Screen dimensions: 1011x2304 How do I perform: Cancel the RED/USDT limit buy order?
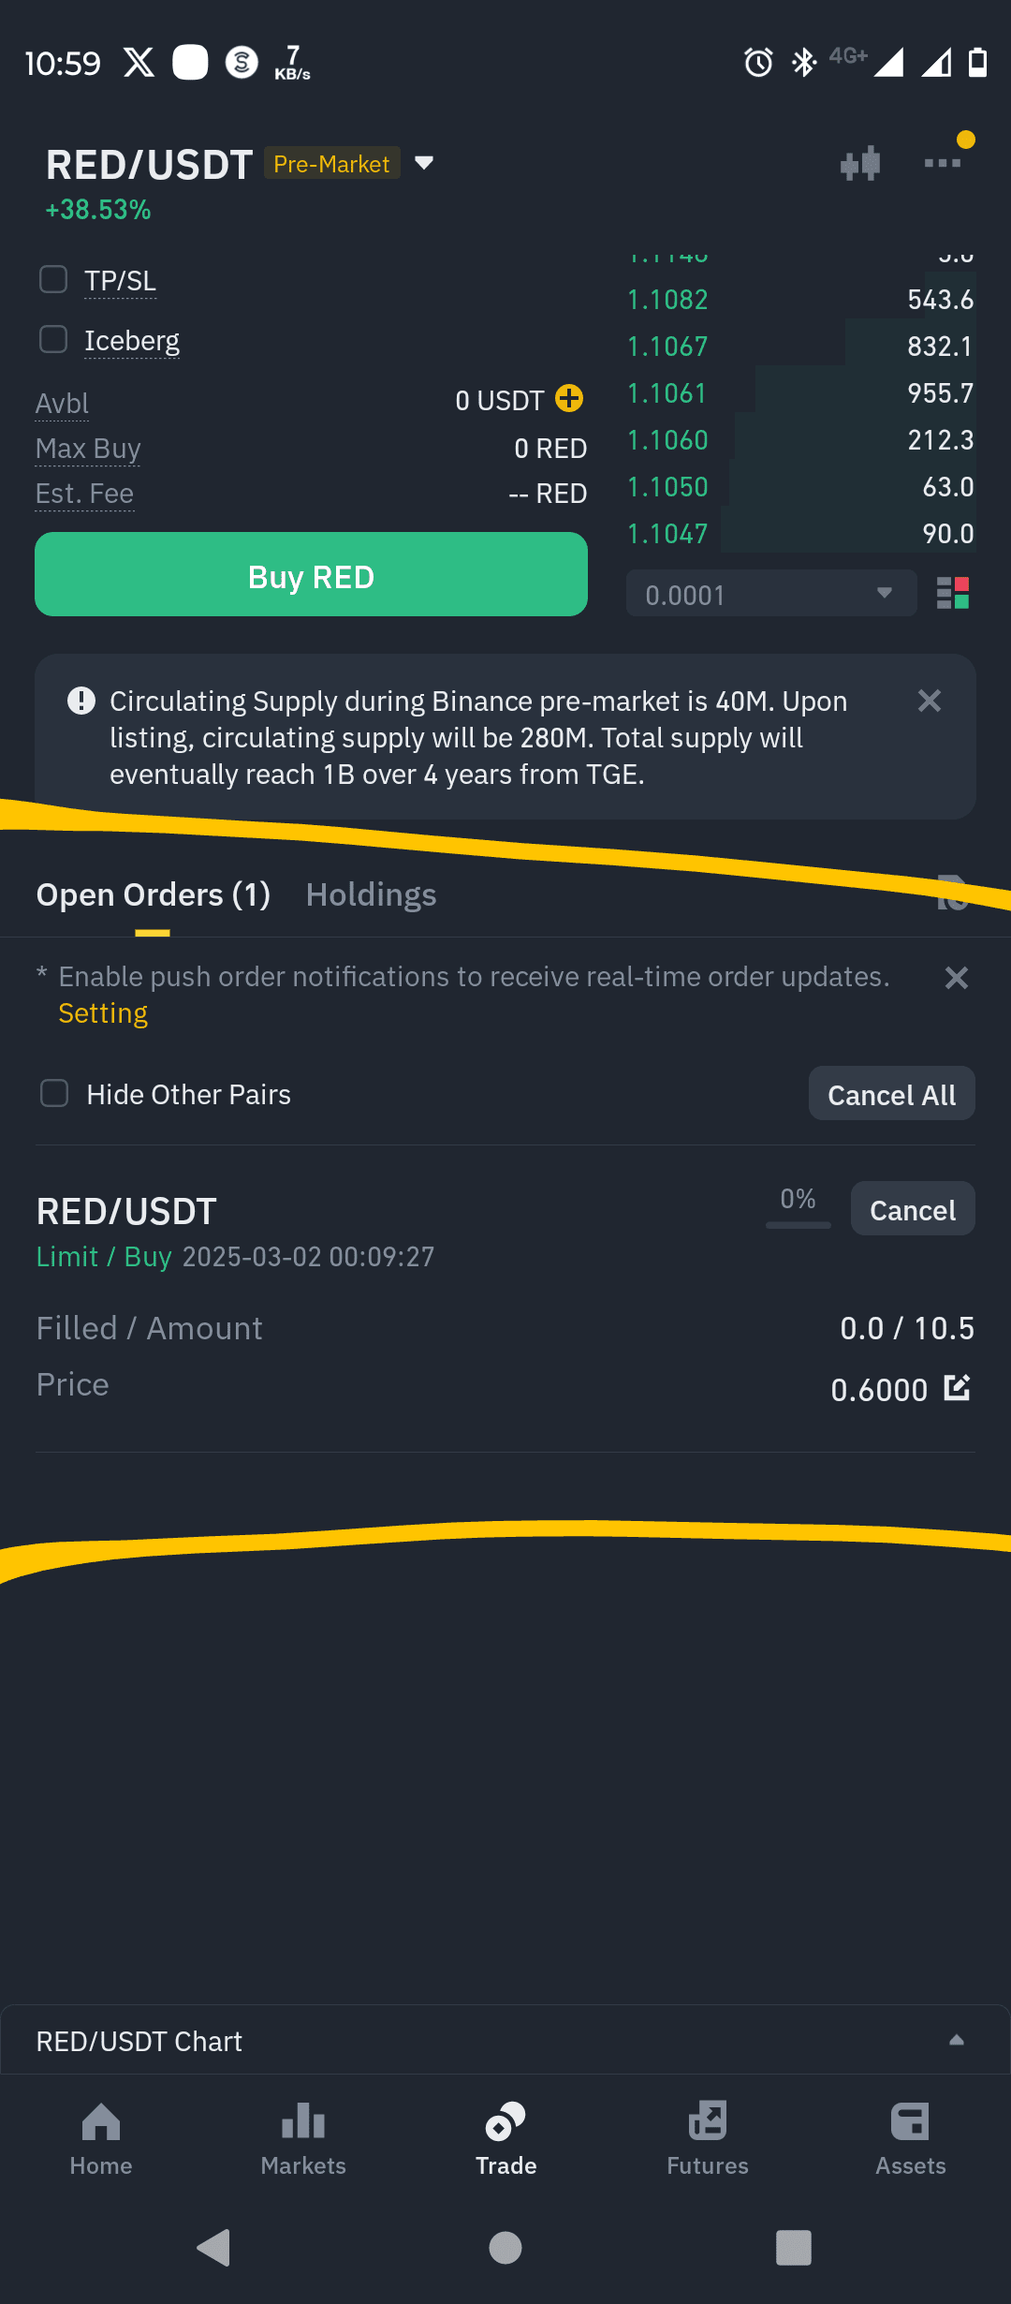point(913,1209)
